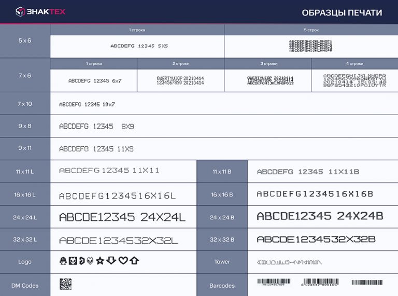Click the 'ABCDEFG 12345 10x7' sample text
Viewport: 398px width, 296px height.
coord(87,104)
